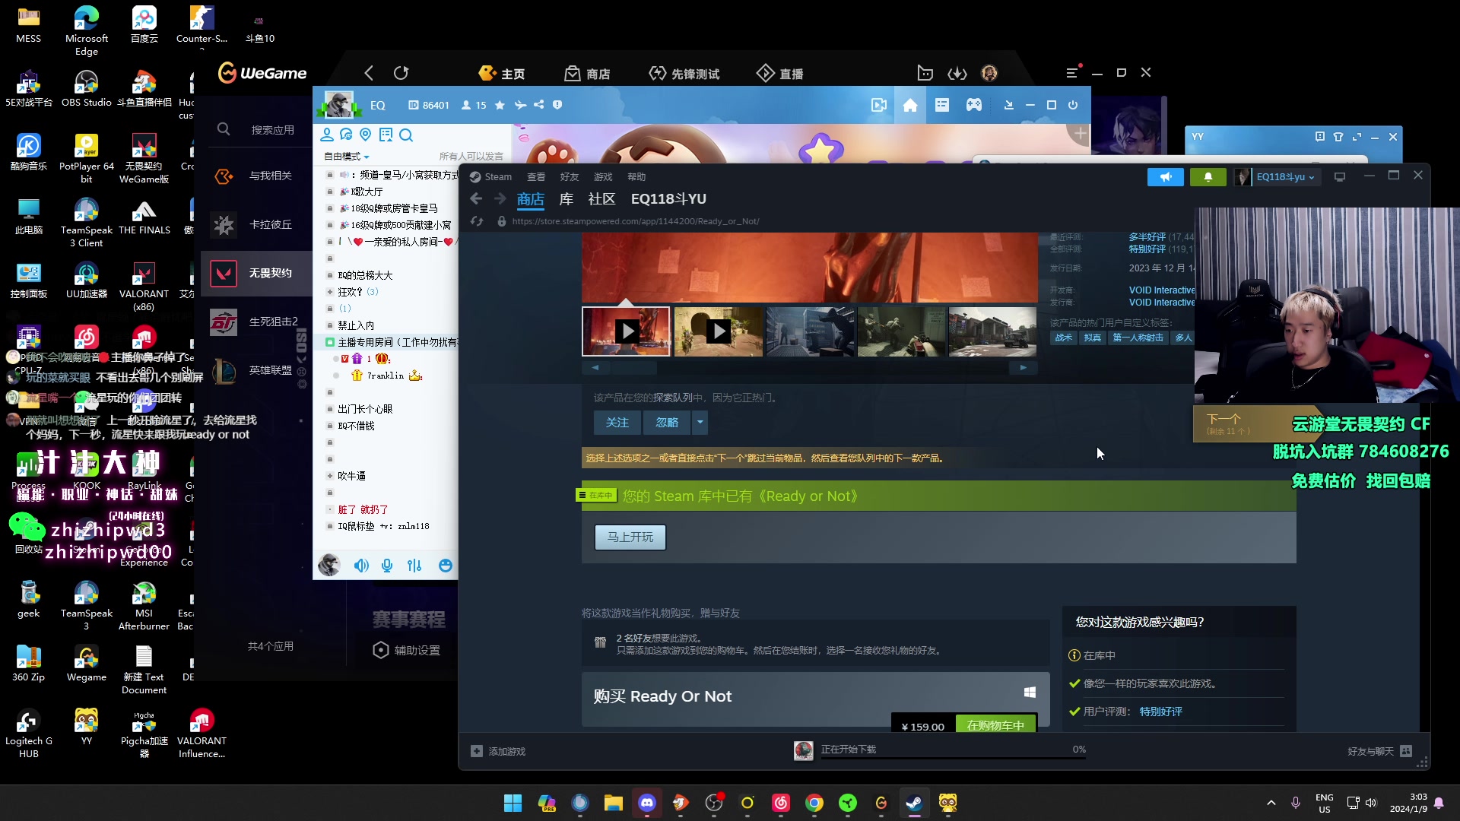Switch to Steam 库 tab
The image size is (1460, 821).
click(x=567, y=199)
